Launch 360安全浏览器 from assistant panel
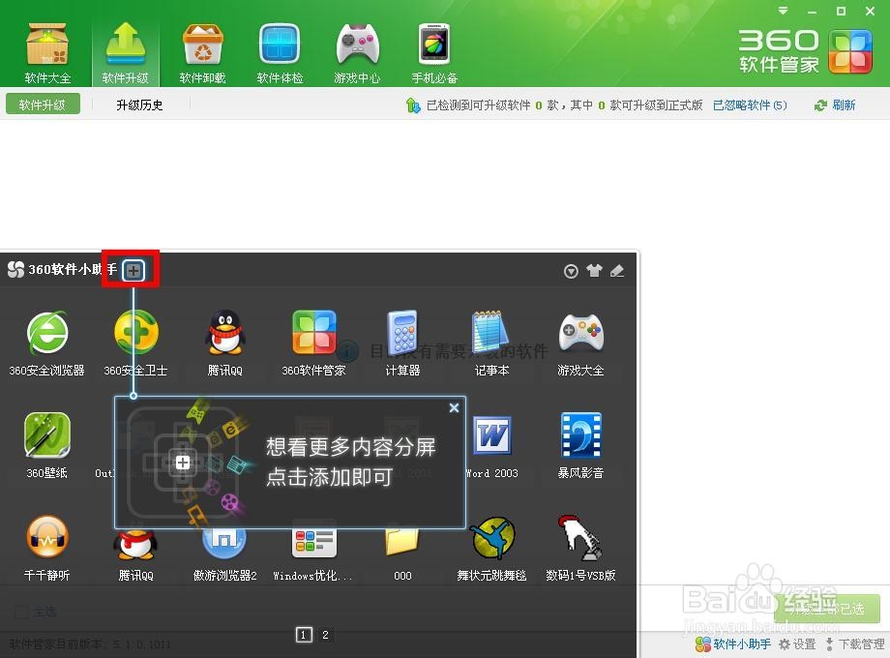 47,344
